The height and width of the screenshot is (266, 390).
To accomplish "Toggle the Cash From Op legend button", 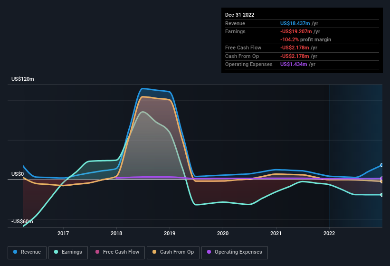I will tap(173, 252).
